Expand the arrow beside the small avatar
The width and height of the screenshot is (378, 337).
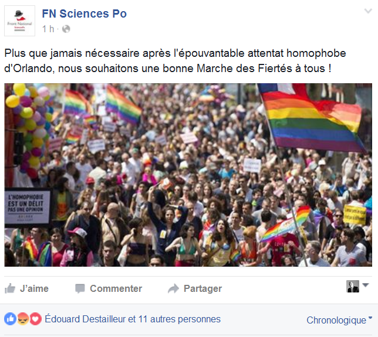tap(365, 285)
